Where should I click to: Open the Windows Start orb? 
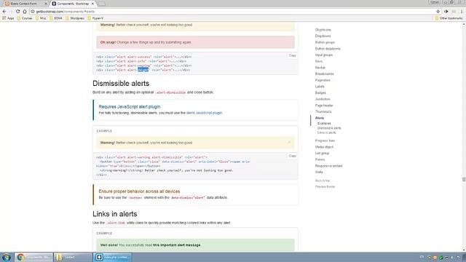(7, 257)
